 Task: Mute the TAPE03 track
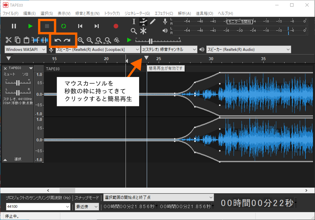[x=9, y=74]
